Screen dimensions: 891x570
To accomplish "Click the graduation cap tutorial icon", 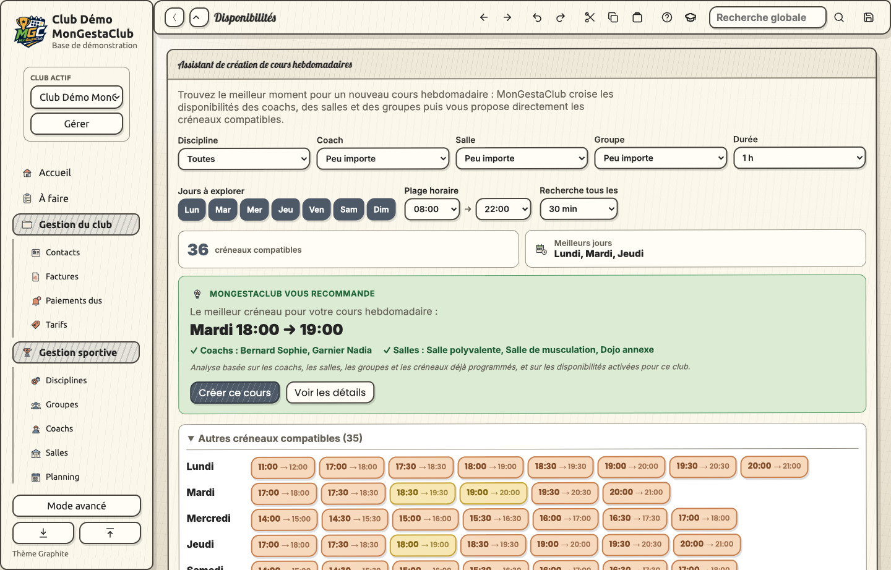I will pos(691,17).
